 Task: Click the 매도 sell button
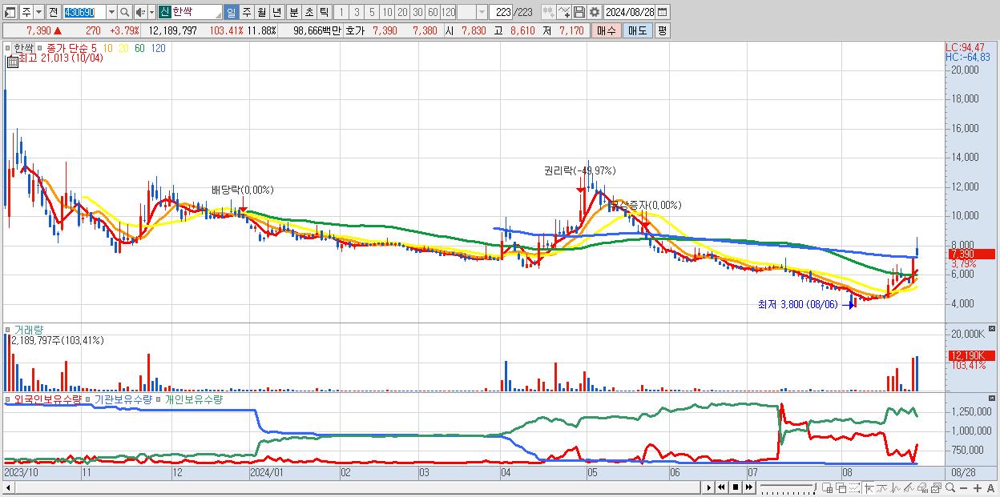[x=636, y=30]
